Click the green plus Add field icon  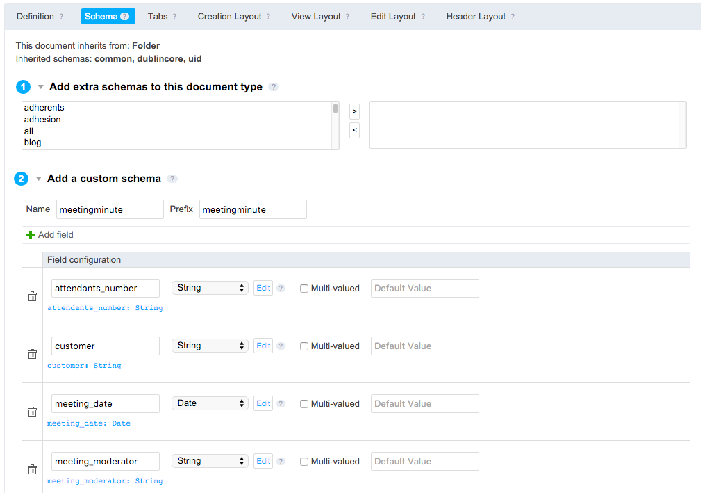(x=31, y=235)
